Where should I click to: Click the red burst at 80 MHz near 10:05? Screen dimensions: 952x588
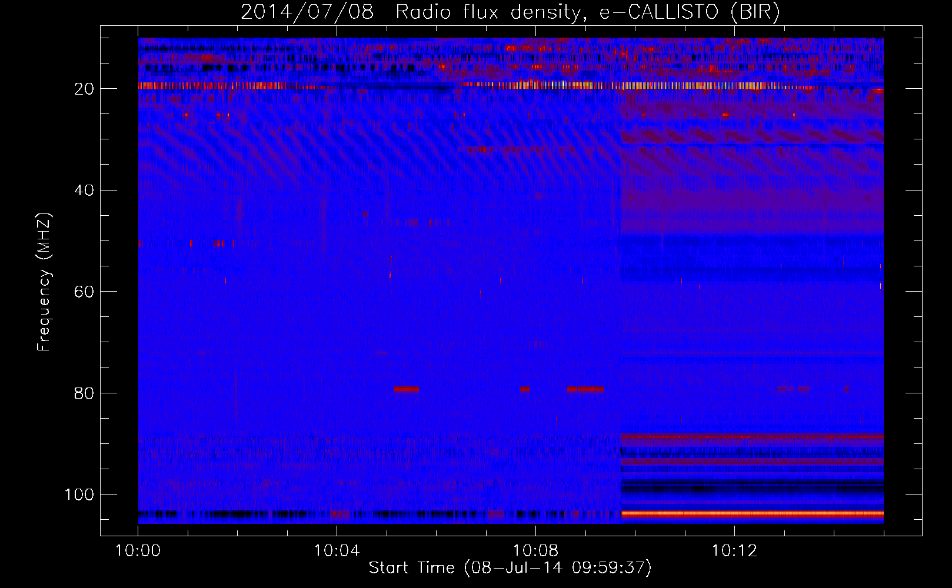tap(407, 389)
